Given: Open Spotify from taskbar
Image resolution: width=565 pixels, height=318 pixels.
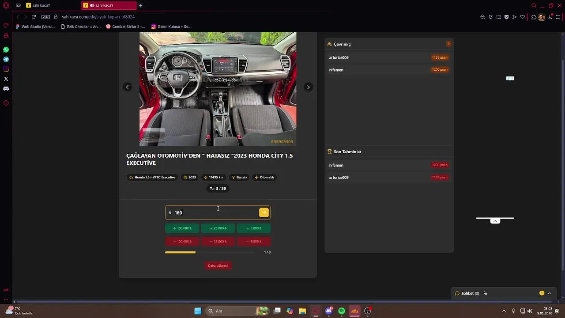Looking at the screenshot, I should 342,311.
